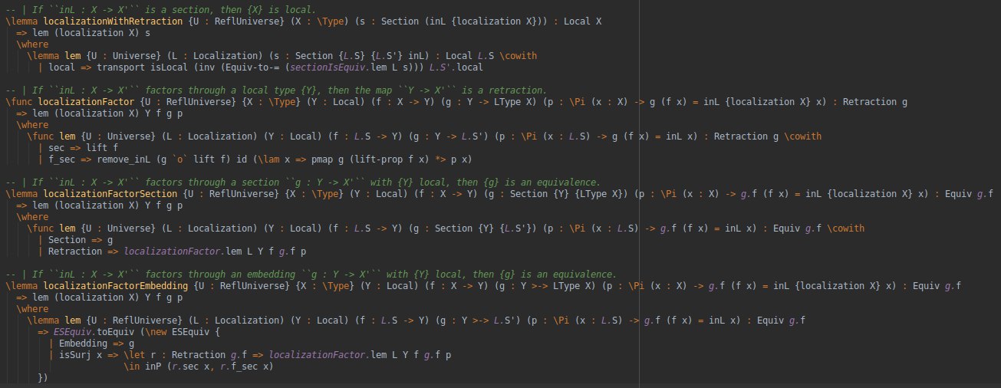
Task: Click the 'inP' constructor
Action: pyautogui.click(x=153, y=366)
